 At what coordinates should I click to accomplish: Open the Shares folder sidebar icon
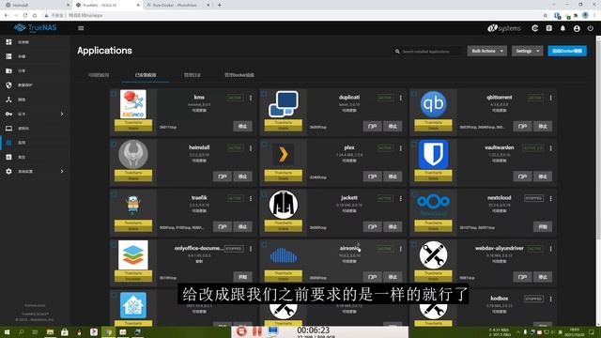(8, 71)
